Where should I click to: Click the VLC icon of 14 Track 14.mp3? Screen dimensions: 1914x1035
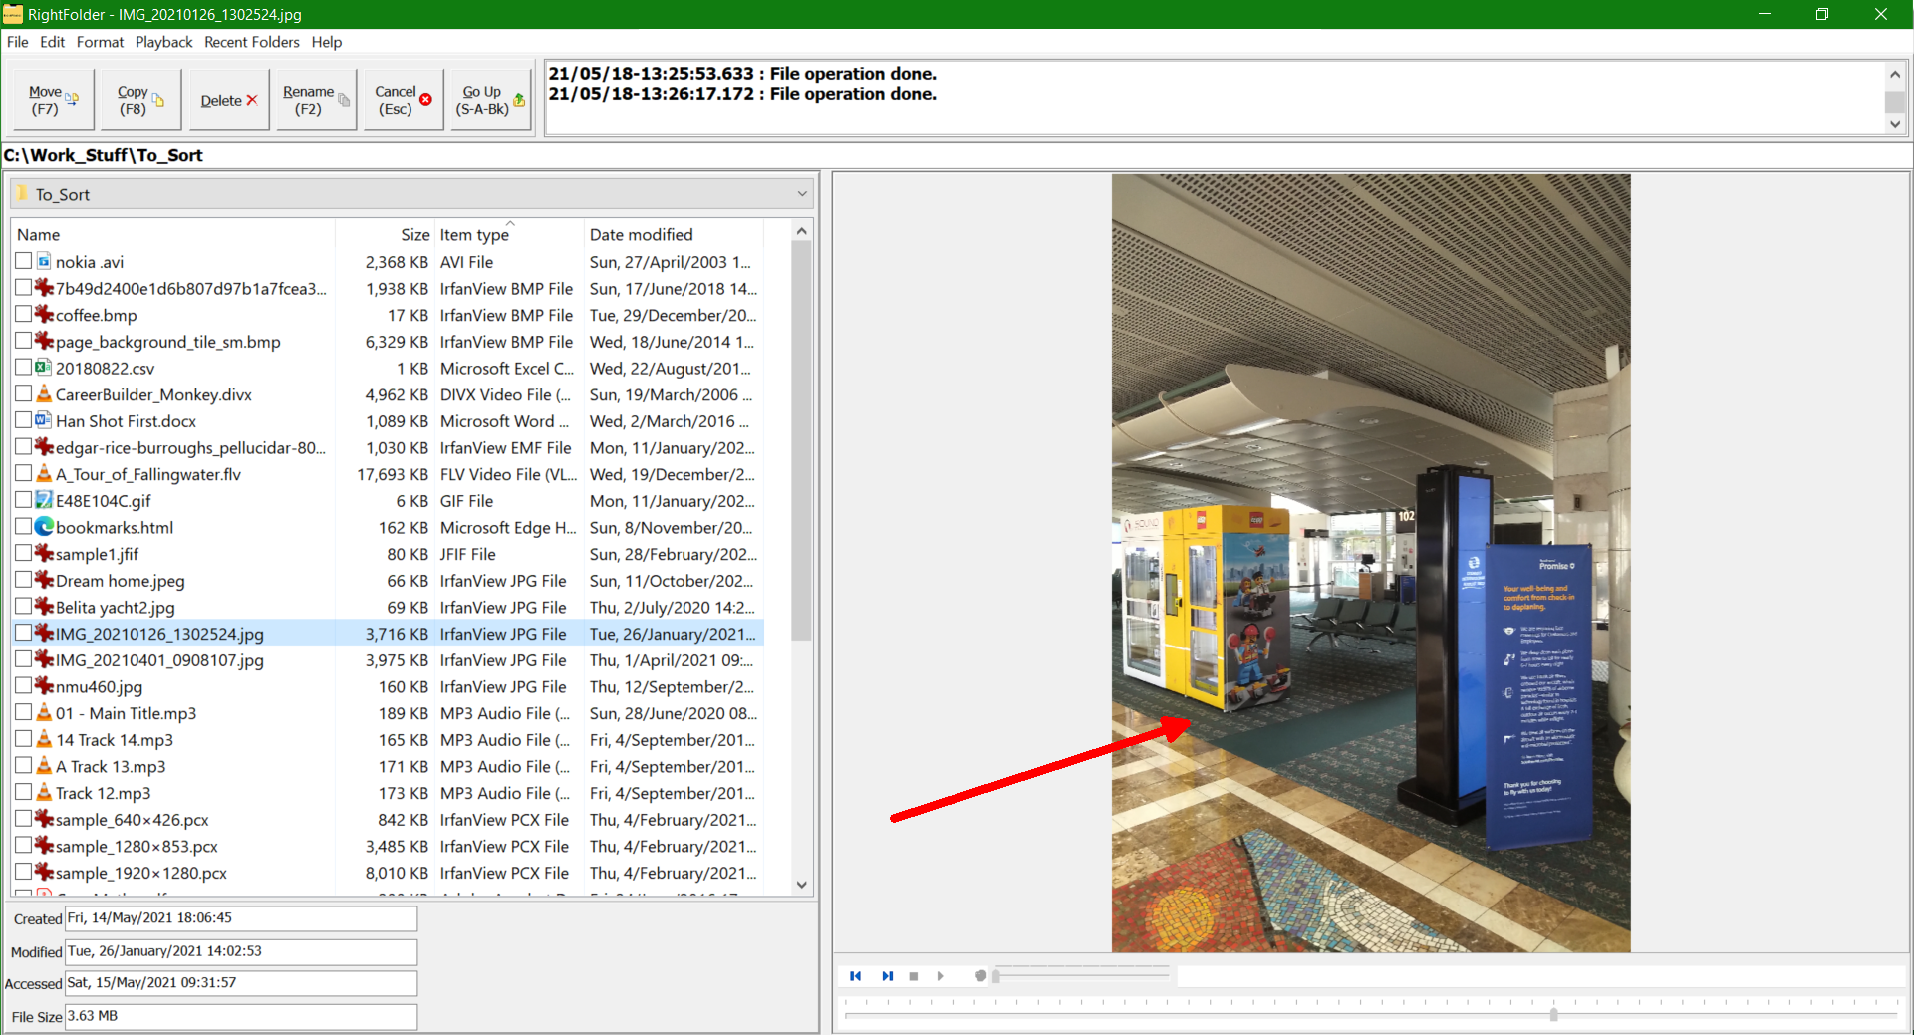[x=44, y=739]
